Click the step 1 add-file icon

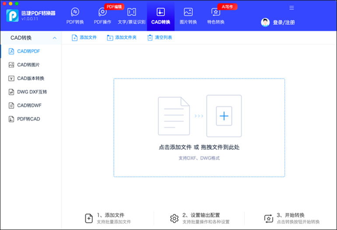[89, 218]
